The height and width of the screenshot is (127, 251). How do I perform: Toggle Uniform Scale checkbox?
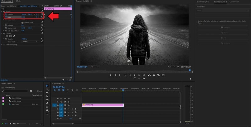point(22,23)
